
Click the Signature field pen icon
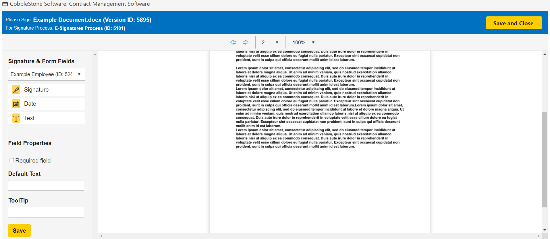click(16, 90)
